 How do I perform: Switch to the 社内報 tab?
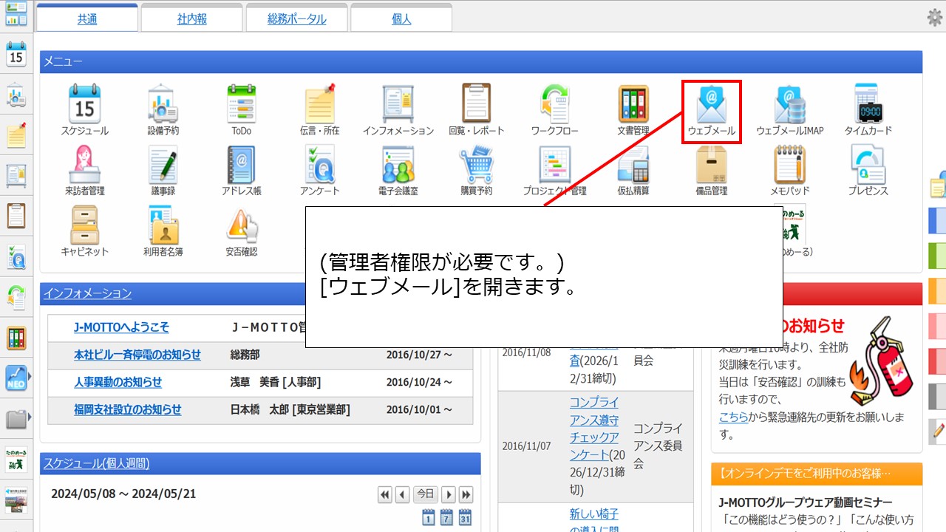pos(191,19)
